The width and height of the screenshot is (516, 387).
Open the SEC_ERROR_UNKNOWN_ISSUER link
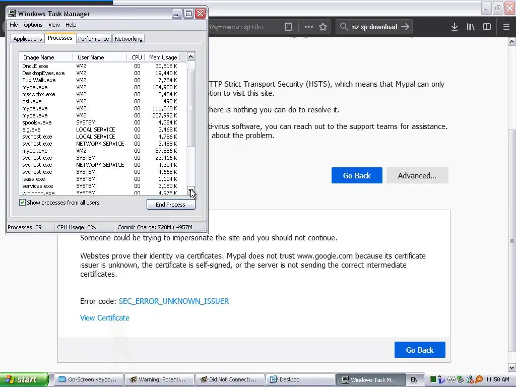(174, 301)
